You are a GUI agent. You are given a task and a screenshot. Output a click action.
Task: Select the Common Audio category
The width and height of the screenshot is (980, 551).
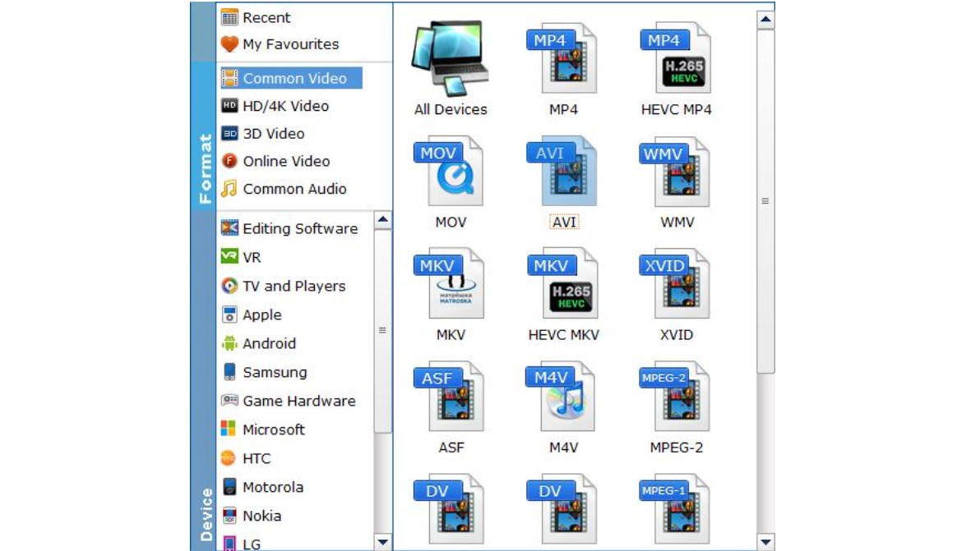294,189
